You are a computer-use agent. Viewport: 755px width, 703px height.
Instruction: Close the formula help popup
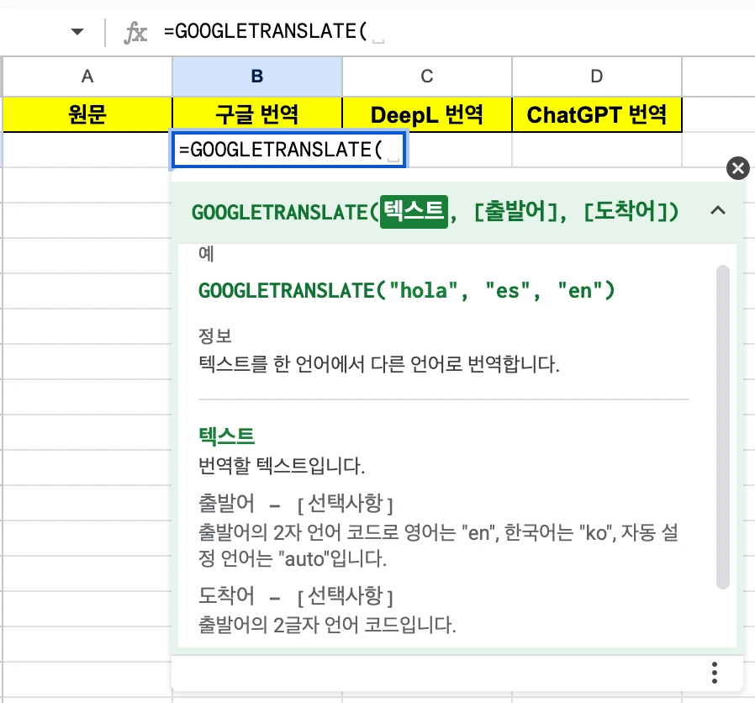[x=737, y=168]
